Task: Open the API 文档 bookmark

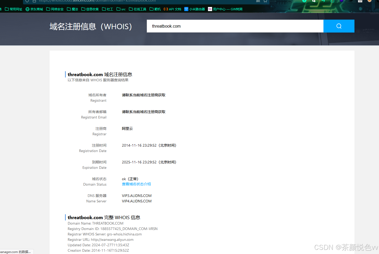Action: click(x=173, y=9)
